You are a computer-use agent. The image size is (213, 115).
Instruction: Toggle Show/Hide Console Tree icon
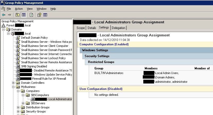(x=24, y=15)
